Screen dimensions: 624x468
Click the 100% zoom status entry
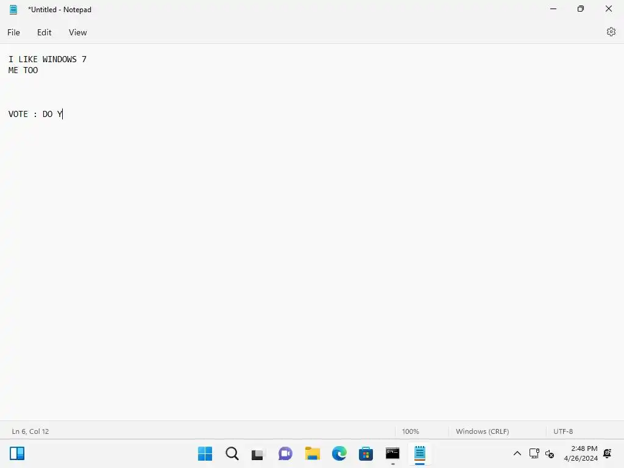pyautogui.click(x=410, y=431)
